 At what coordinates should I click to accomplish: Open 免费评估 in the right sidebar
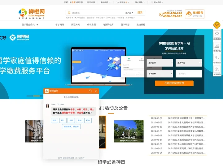(217, 47)
